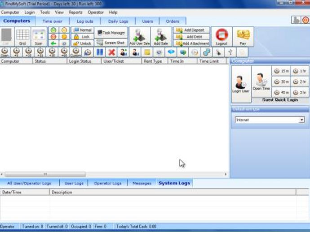Image resolution: width=310 pixels, height=232 pixels.
Task: Open the Login menu
Action: click(30, 12)
